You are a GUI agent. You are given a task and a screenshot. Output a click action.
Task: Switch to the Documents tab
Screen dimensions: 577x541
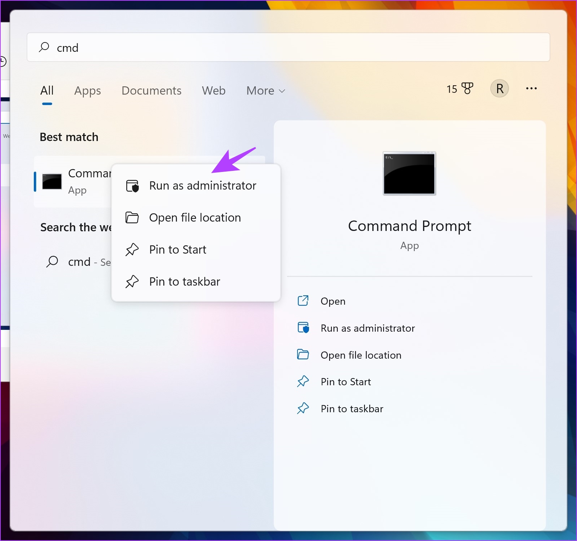(151, 91)
